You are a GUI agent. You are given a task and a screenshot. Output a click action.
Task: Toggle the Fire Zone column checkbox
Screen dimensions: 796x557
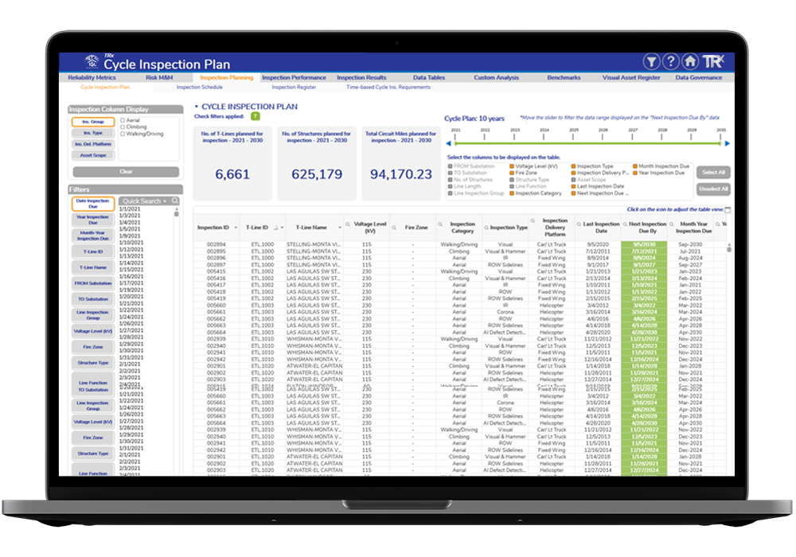coord(512,173)
